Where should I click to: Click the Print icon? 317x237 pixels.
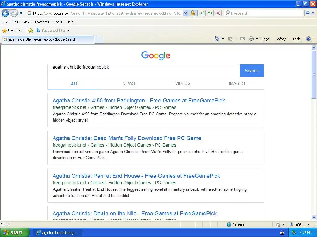point(251,39)
